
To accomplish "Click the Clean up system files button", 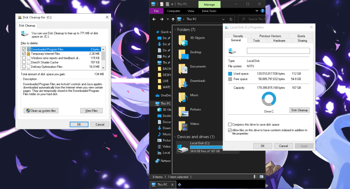I will click(41, 111).
